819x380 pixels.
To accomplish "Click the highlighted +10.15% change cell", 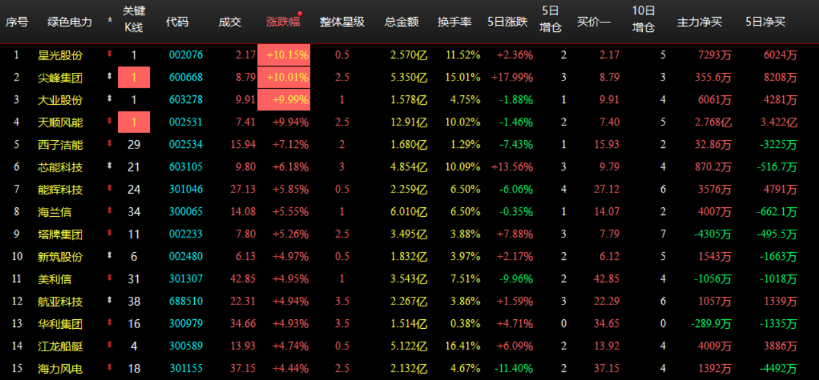I will 284,55.
